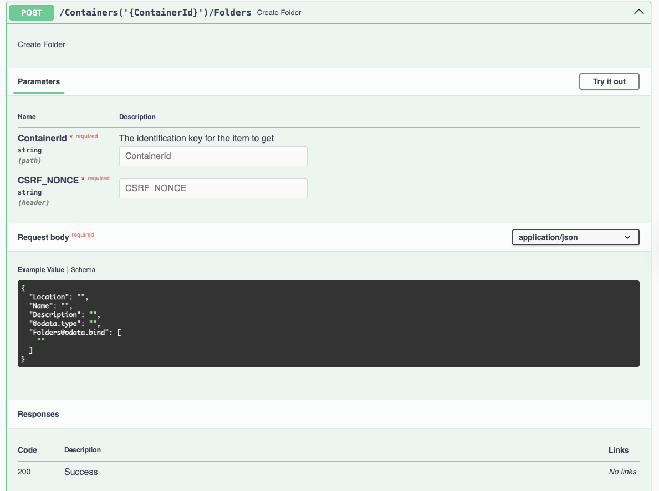The width and height of the screenshot is (659, 491).
Task: Click the No links text
Action: [x=622, y=472]
